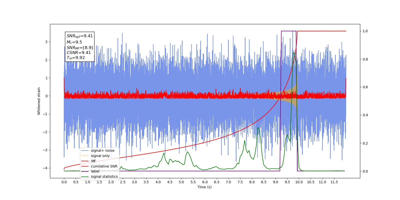This screenshot has height=200, width=400.
Task: Click the 2.5 x-axis tick label
Action: click(123, 182)
